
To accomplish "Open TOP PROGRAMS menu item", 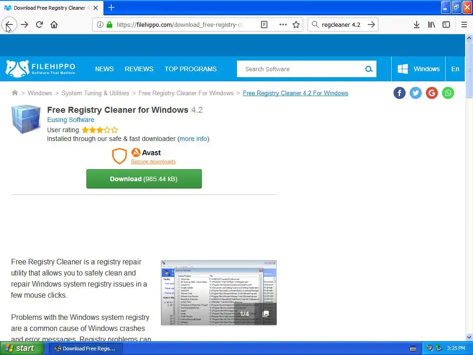I will click(x=190, y=69).
